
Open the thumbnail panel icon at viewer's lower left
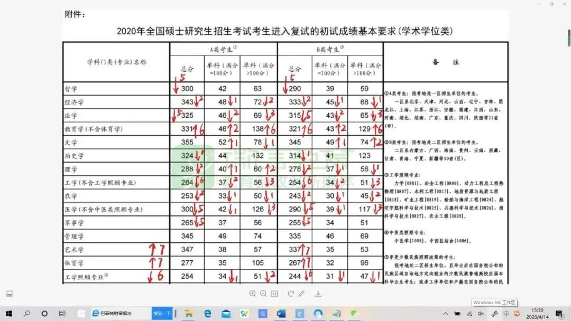10,294
